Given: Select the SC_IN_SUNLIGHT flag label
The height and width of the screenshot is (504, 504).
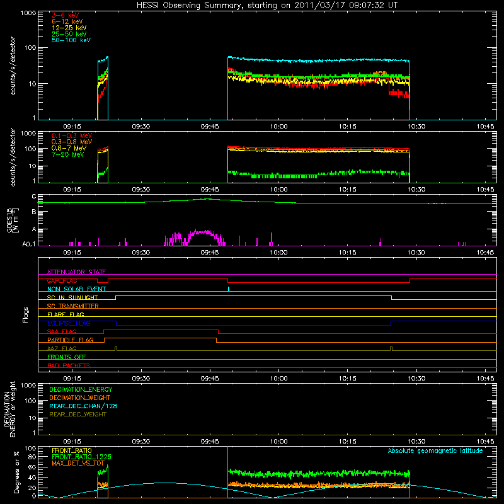Looking at the screenshot, I should pos(72,297).
